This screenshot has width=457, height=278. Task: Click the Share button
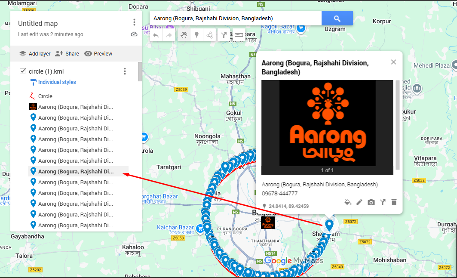pyautogui.click(x=67, y=54)
